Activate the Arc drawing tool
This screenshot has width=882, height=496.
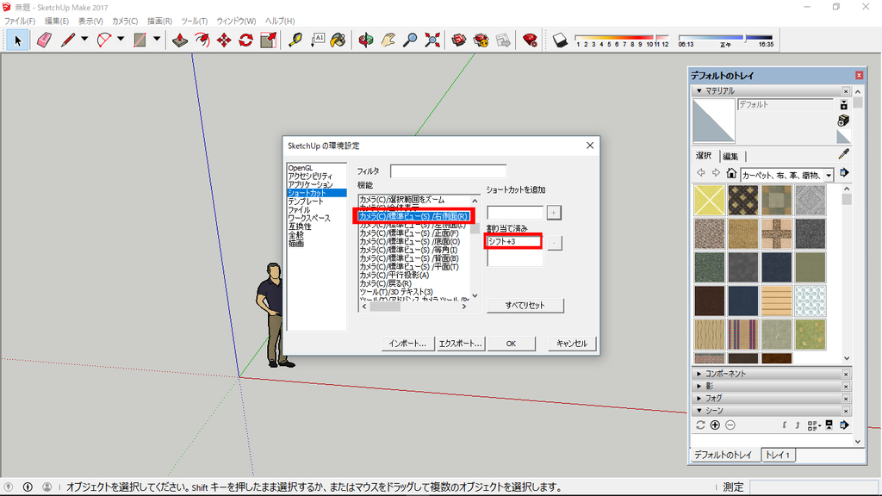tap(104, 40)
